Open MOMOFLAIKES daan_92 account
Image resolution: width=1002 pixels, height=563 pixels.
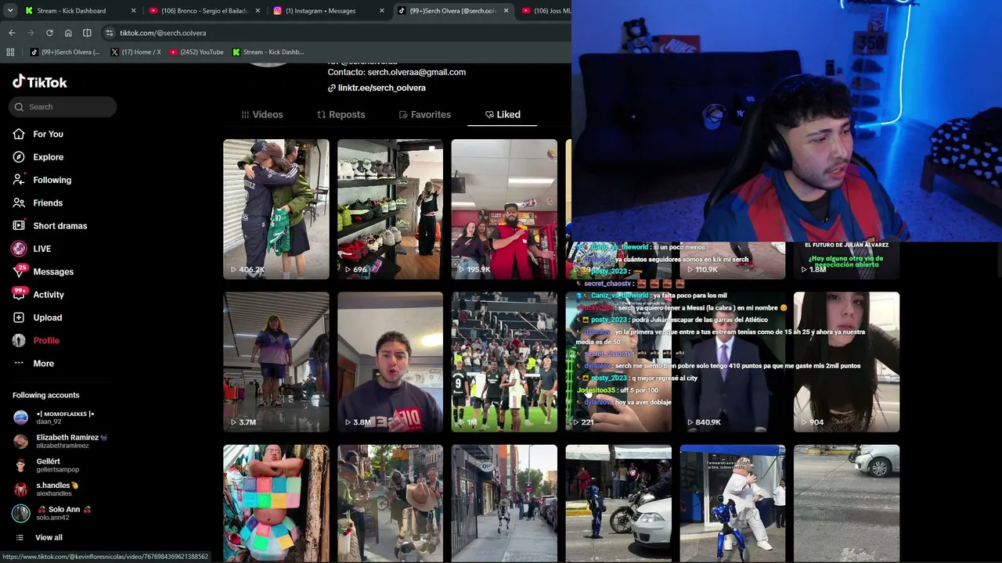[x=53, y=418]
